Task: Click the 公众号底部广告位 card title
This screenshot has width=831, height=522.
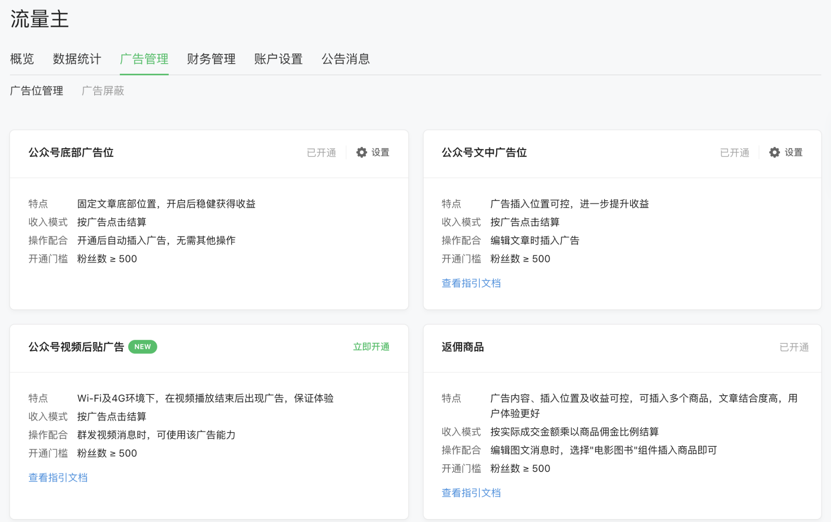Action: 71,153
